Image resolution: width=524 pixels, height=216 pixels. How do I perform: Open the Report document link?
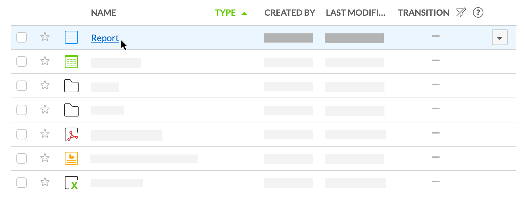105,38
